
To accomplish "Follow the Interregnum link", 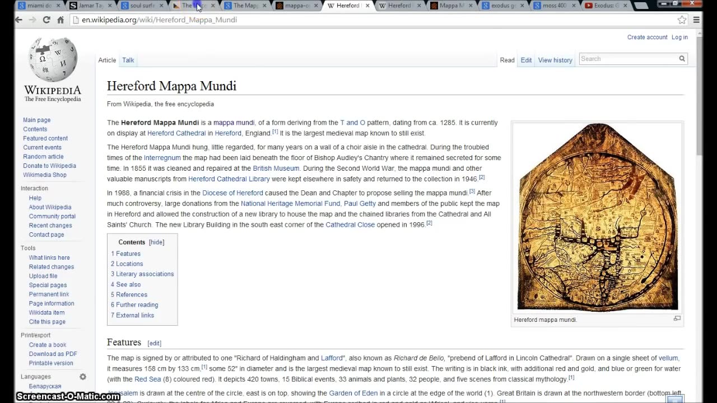I will coord(162,158).
